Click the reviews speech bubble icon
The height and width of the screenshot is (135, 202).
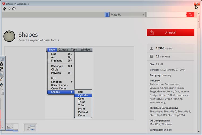click(152, 56)
